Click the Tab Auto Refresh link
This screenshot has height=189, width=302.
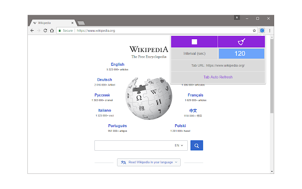point(218,77)
